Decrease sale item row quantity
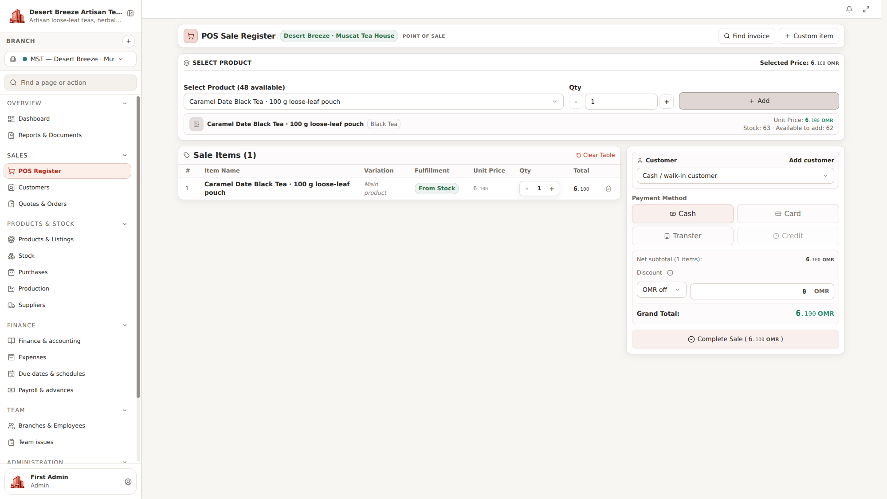The image size is (887, 499). point(527,189)
